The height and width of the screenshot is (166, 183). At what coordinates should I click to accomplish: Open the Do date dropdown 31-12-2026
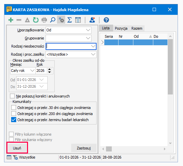click(42, 86)
